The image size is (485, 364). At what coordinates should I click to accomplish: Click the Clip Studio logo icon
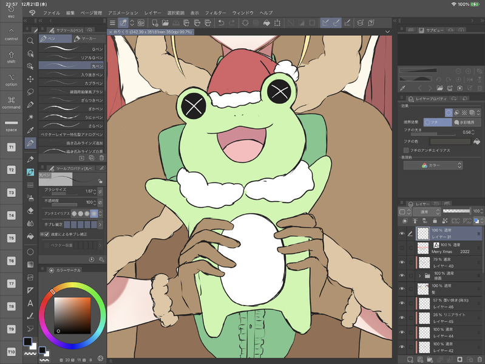(x=32, y=13)
